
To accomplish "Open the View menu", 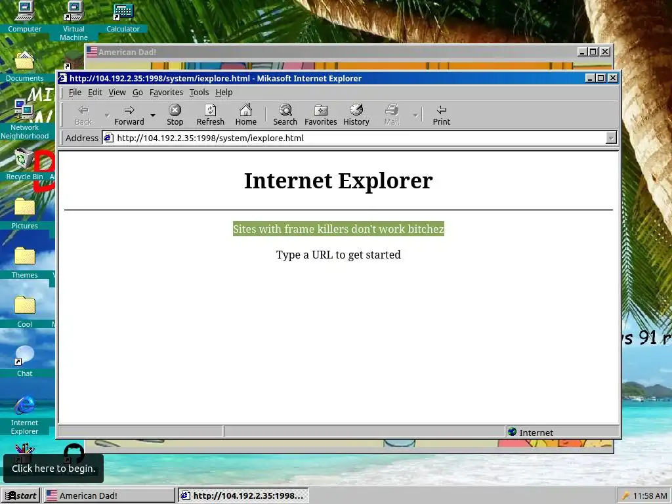I will [117, 92].
